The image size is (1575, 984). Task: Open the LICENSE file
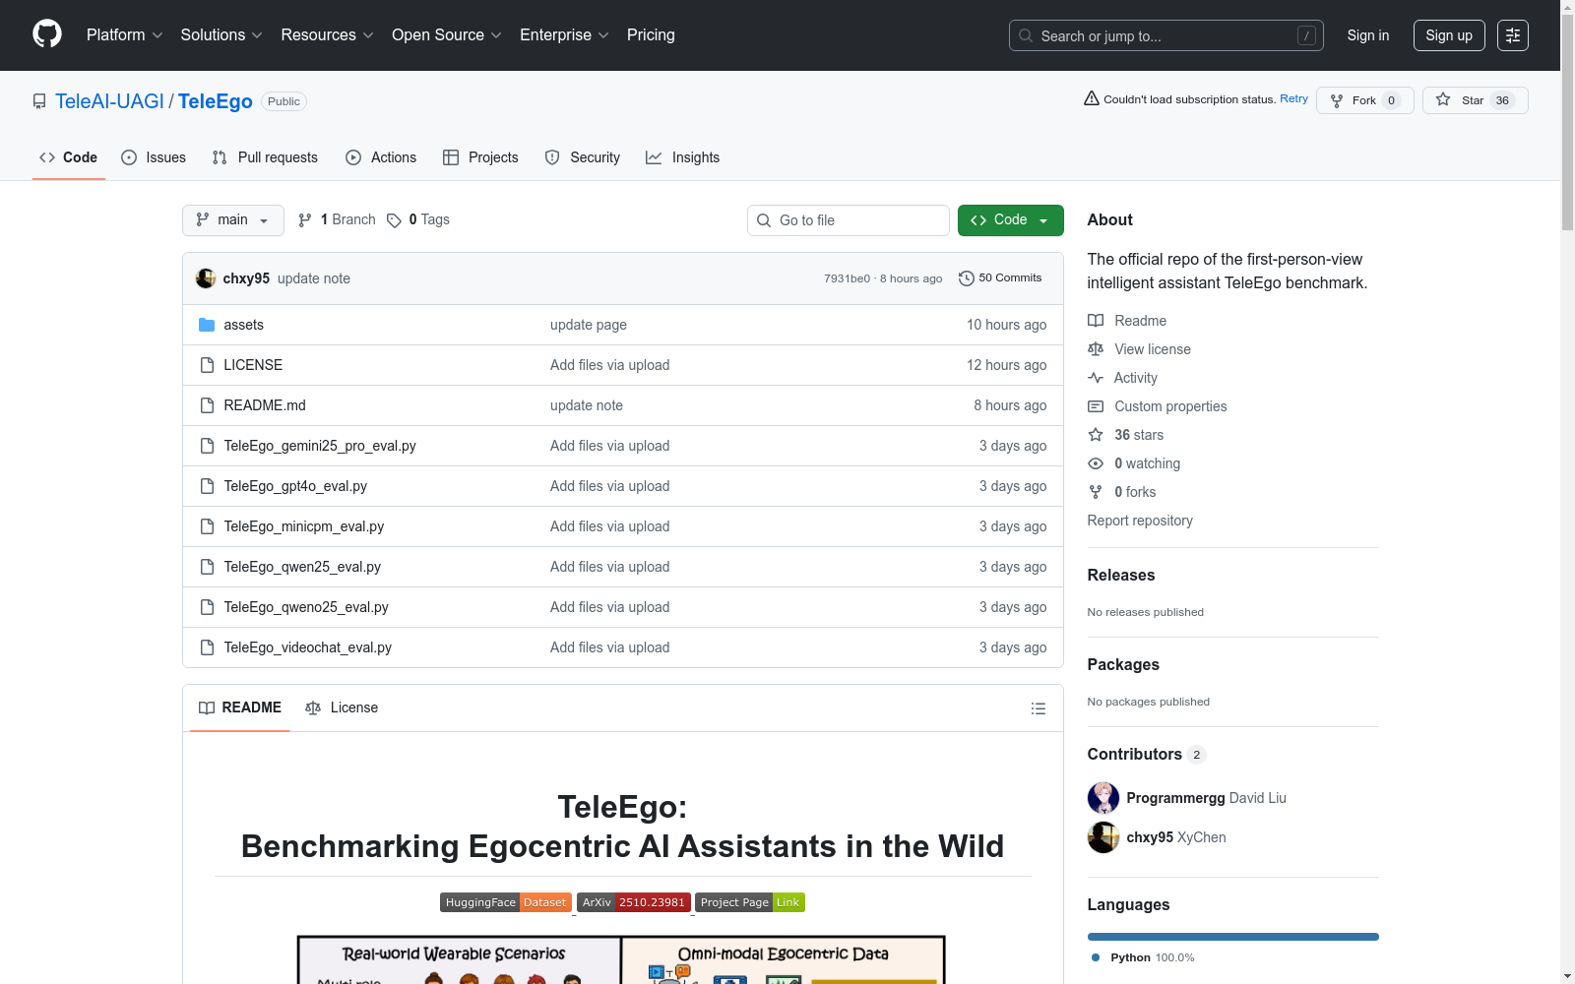[253, 365]
